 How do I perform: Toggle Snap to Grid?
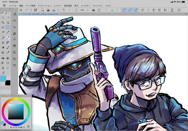[x=136, y=10]
